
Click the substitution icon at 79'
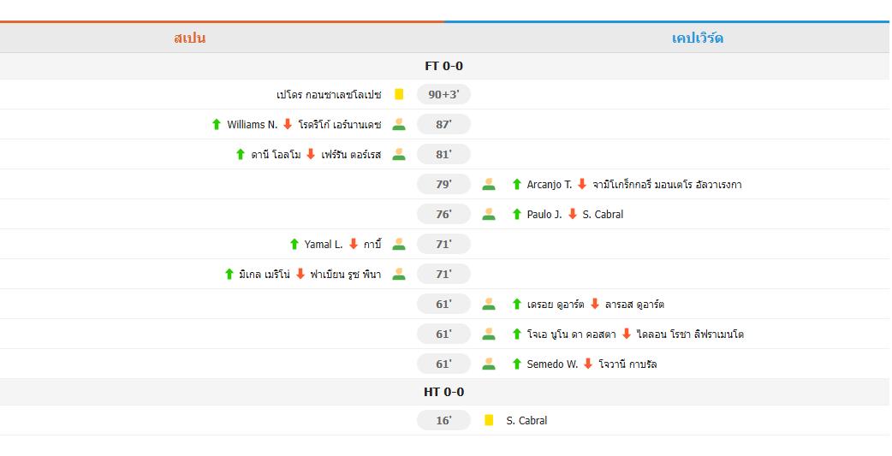click(489, 184)
